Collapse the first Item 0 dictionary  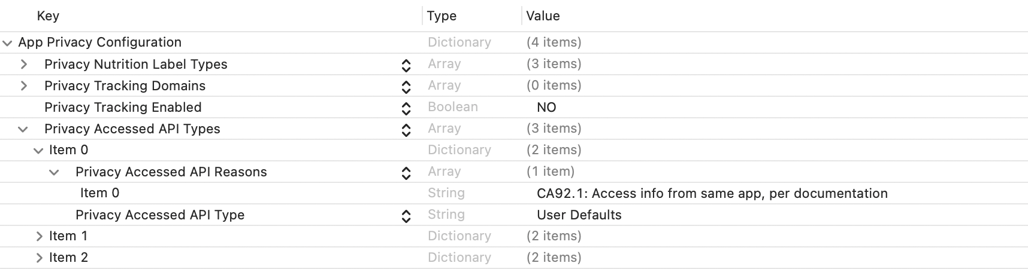[39, 151]
